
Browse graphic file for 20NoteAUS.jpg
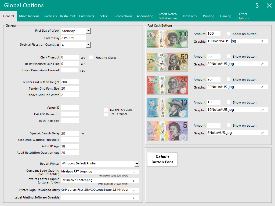tap(262, 87)
